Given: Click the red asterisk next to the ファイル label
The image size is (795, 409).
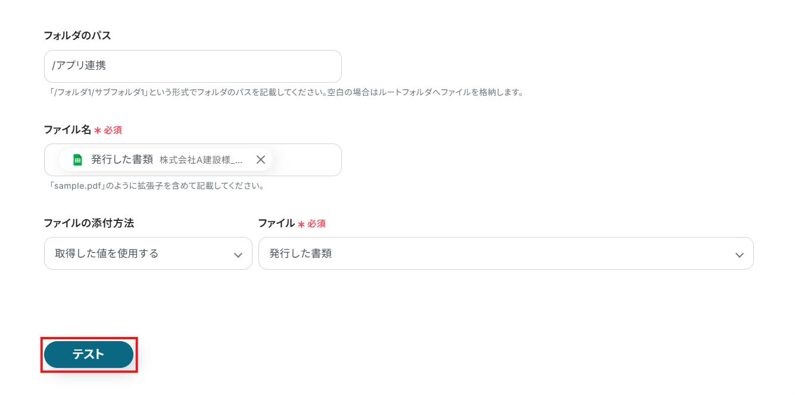Looking at the screenshot, I should [x=301, y=224].
